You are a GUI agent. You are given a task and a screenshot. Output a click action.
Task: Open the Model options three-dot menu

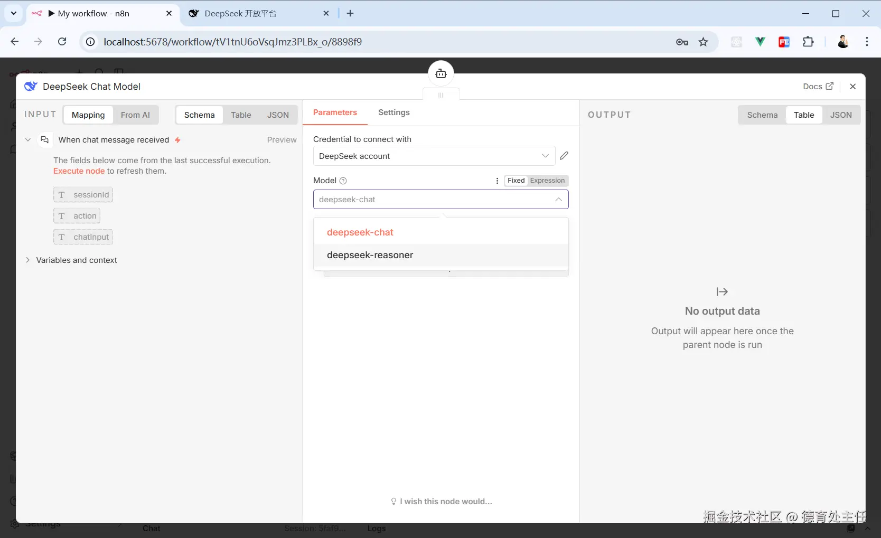[497, 181]
